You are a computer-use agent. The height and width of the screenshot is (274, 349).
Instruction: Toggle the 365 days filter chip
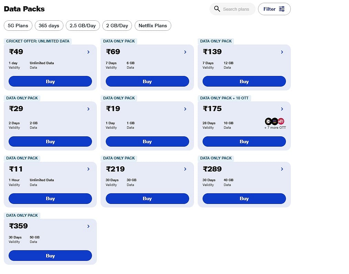(x=49, y=26)
